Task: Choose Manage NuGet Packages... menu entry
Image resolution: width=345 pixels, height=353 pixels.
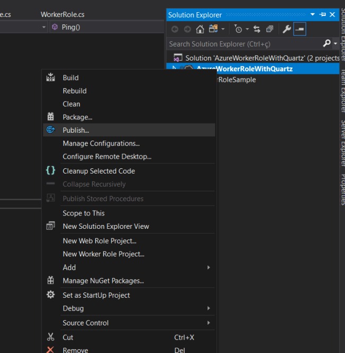Action: pyautogui.click(x=103, y=281)
